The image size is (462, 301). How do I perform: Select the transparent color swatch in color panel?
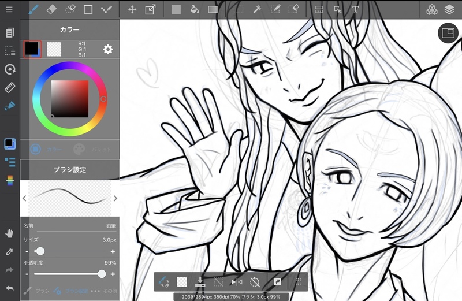click(x=54, y=49)
